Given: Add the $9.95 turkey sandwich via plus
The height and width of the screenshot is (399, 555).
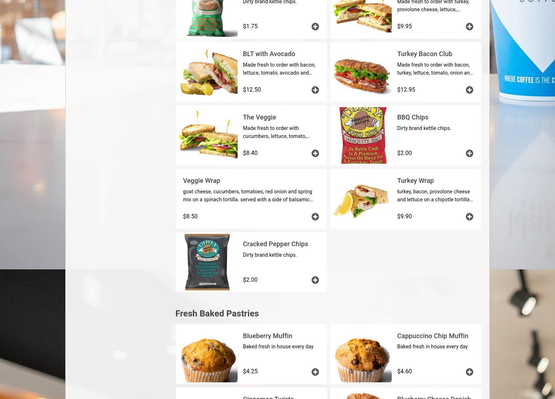Looking at the screenshot, I should pyautogui.click(x=469, y=26).
